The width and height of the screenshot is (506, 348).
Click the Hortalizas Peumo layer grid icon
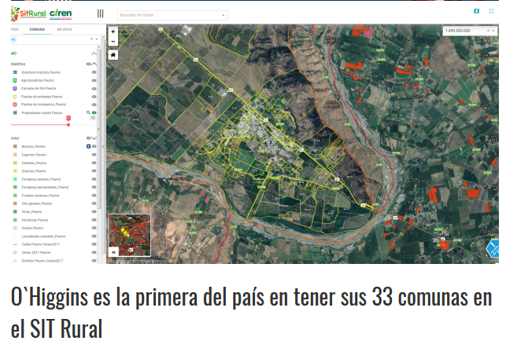click(x=15, y=220)
